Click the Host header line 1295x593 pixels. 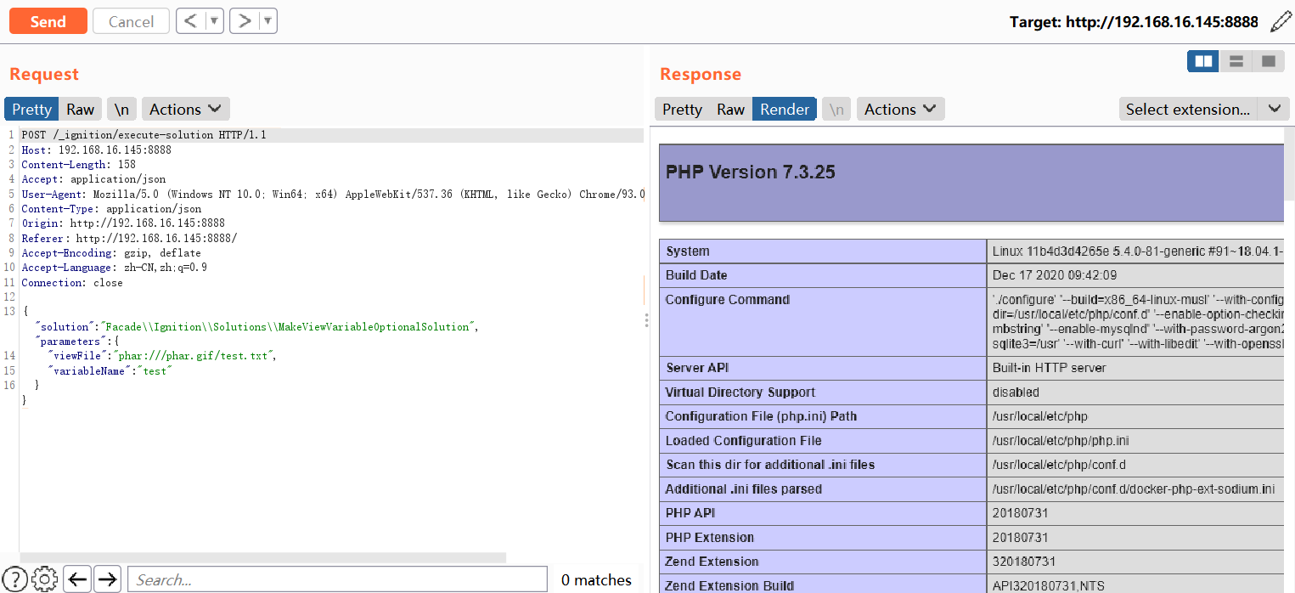click(96, 150)
